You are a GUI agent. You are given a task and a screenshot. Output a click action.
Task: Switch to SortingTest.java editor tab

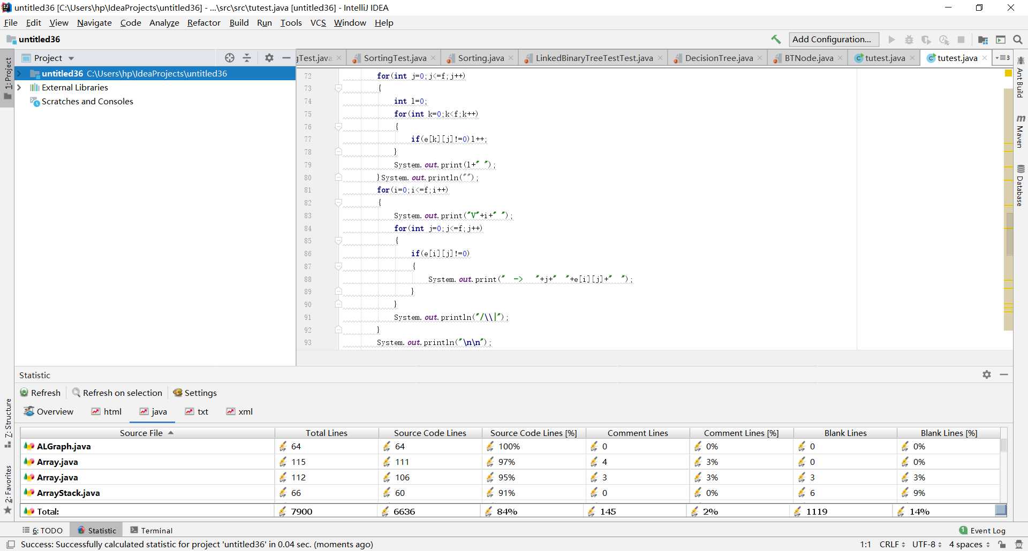pos(395,58)
